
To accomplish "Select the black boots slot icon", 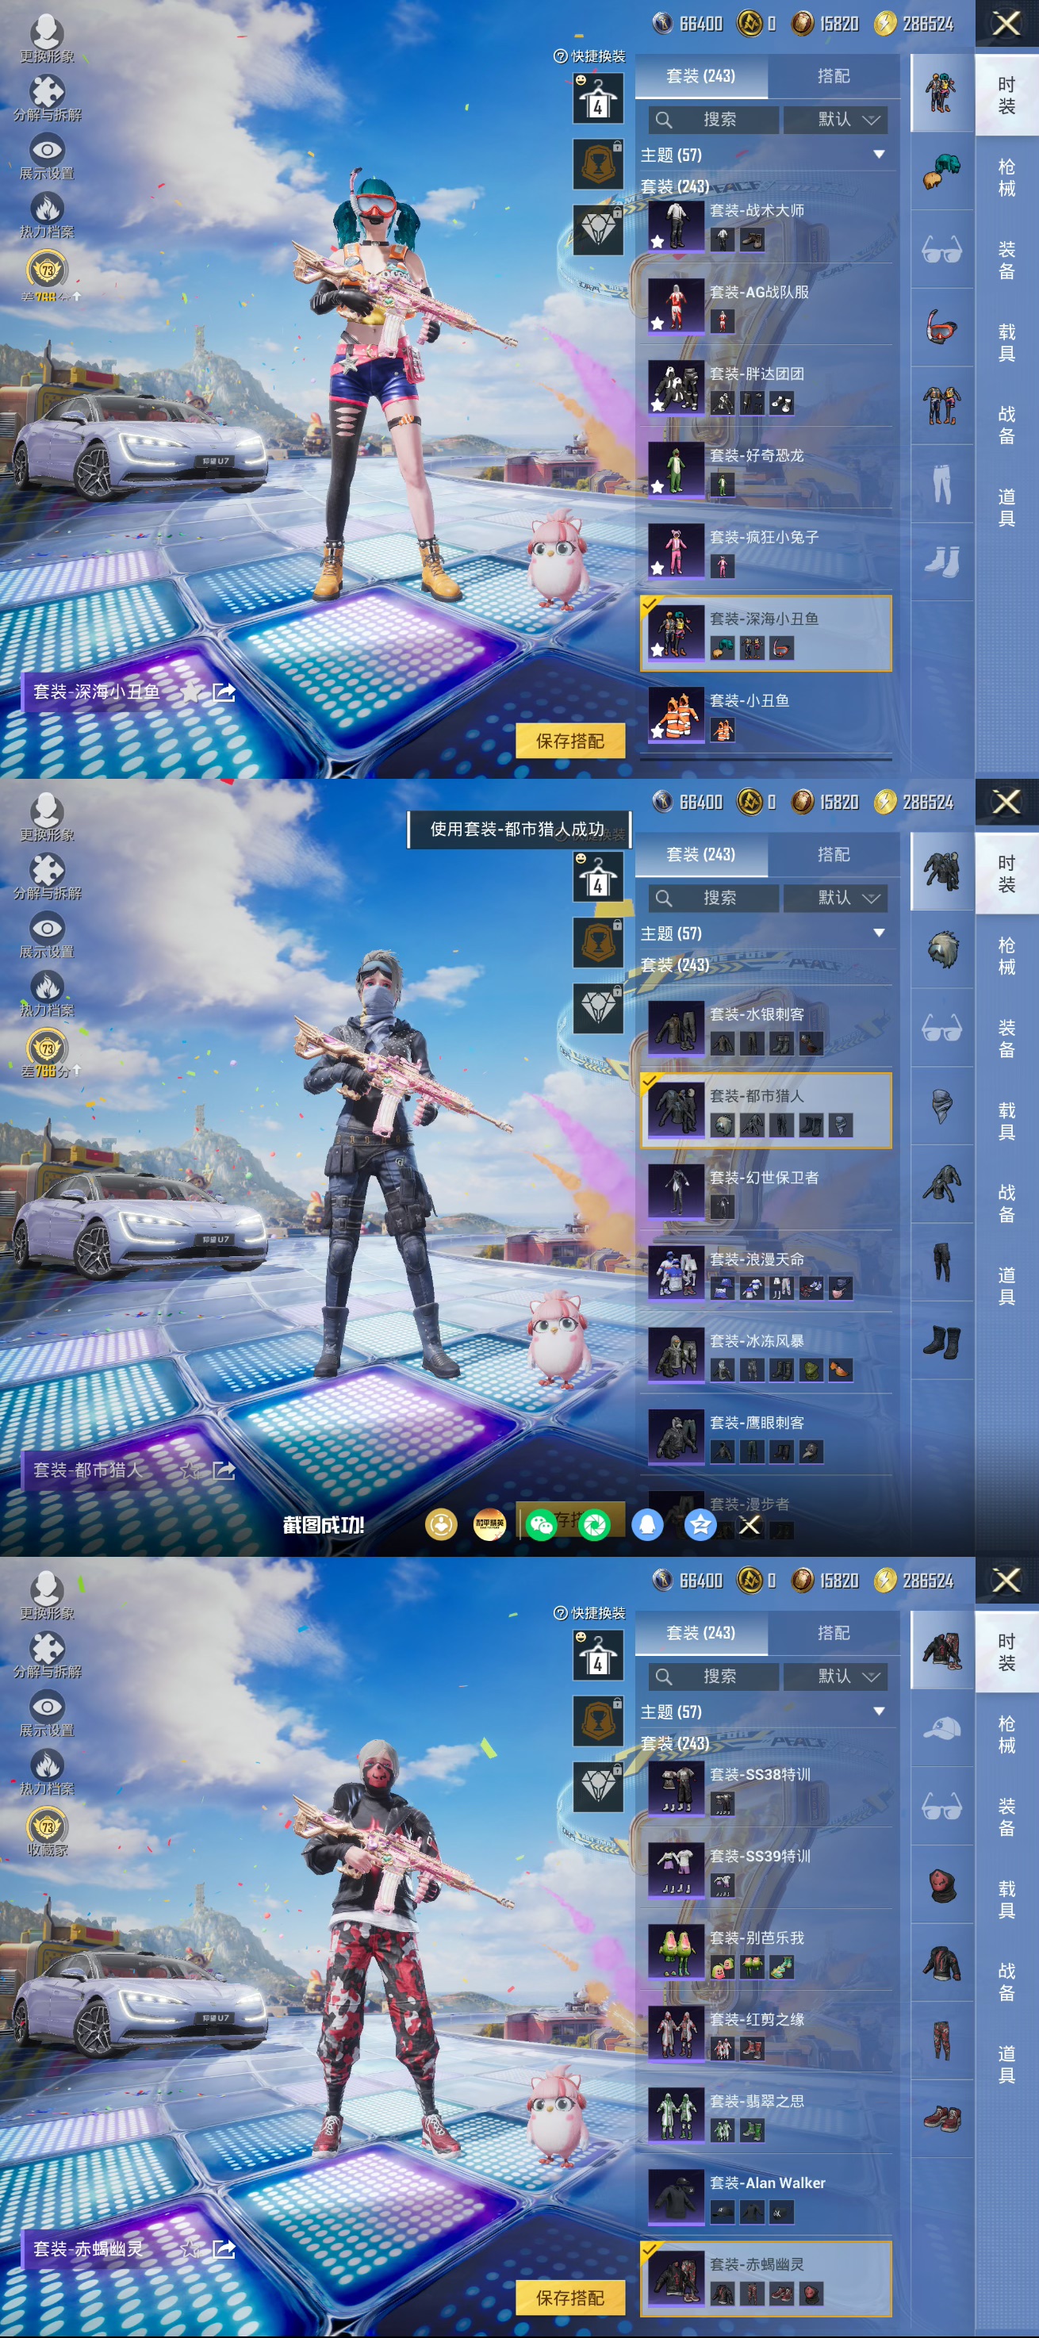I will click(941, 1340).
